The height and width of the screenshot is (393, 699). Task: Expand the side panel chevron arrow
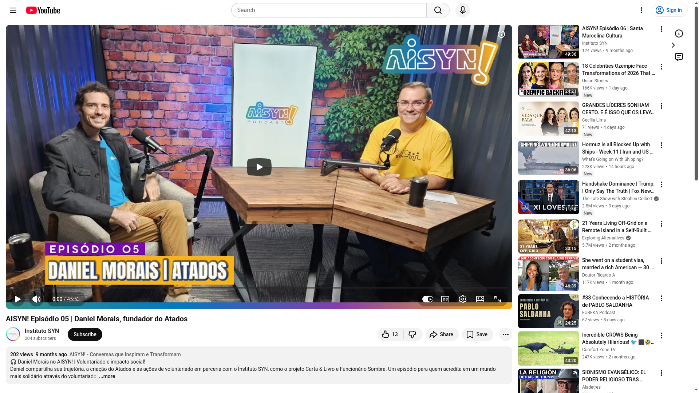click(673, 45)
